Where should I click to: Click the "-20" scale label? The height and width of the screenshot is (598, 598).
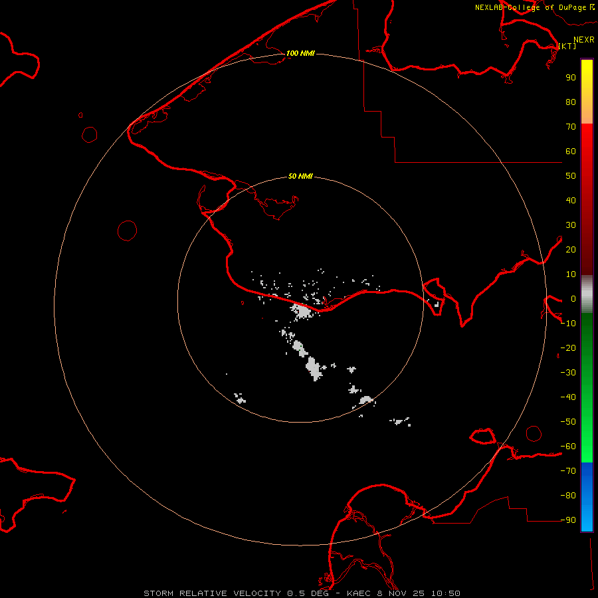tap(568, 348)
